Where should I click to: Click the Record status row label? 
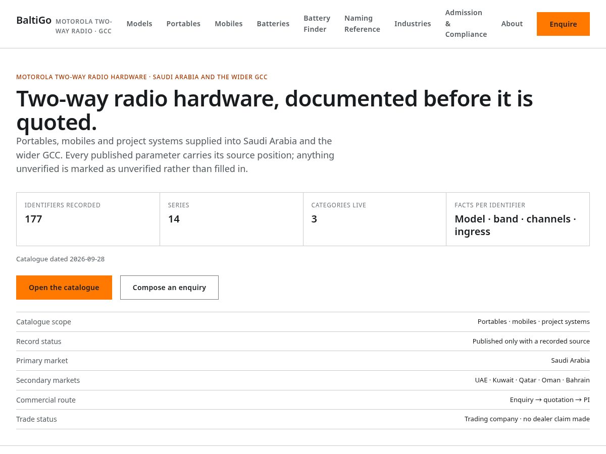(x=39, y=342)
